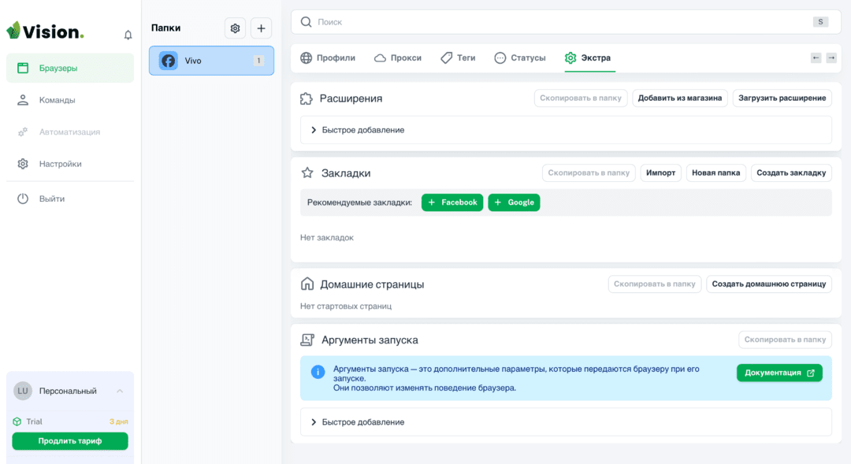Click Скопировать в папку in Расширения
The image size is (851, 464).
pyautogui.click(x=581, y=98)
